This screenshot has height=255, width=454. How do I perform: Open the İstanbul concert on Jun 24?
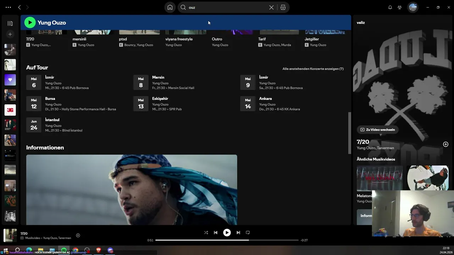pyautogui.click(x=77, y=125)
